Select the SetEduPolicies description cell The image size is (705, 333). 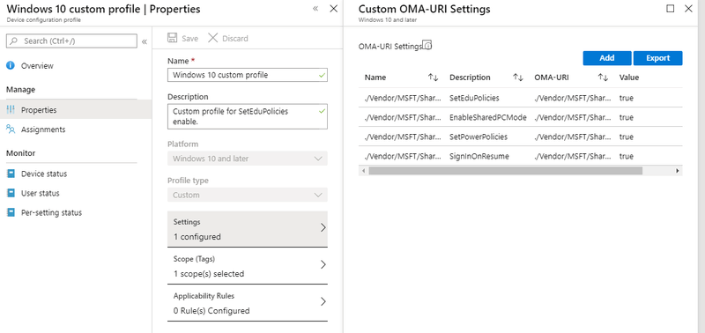pyautogui.click(x=474, y=98)
